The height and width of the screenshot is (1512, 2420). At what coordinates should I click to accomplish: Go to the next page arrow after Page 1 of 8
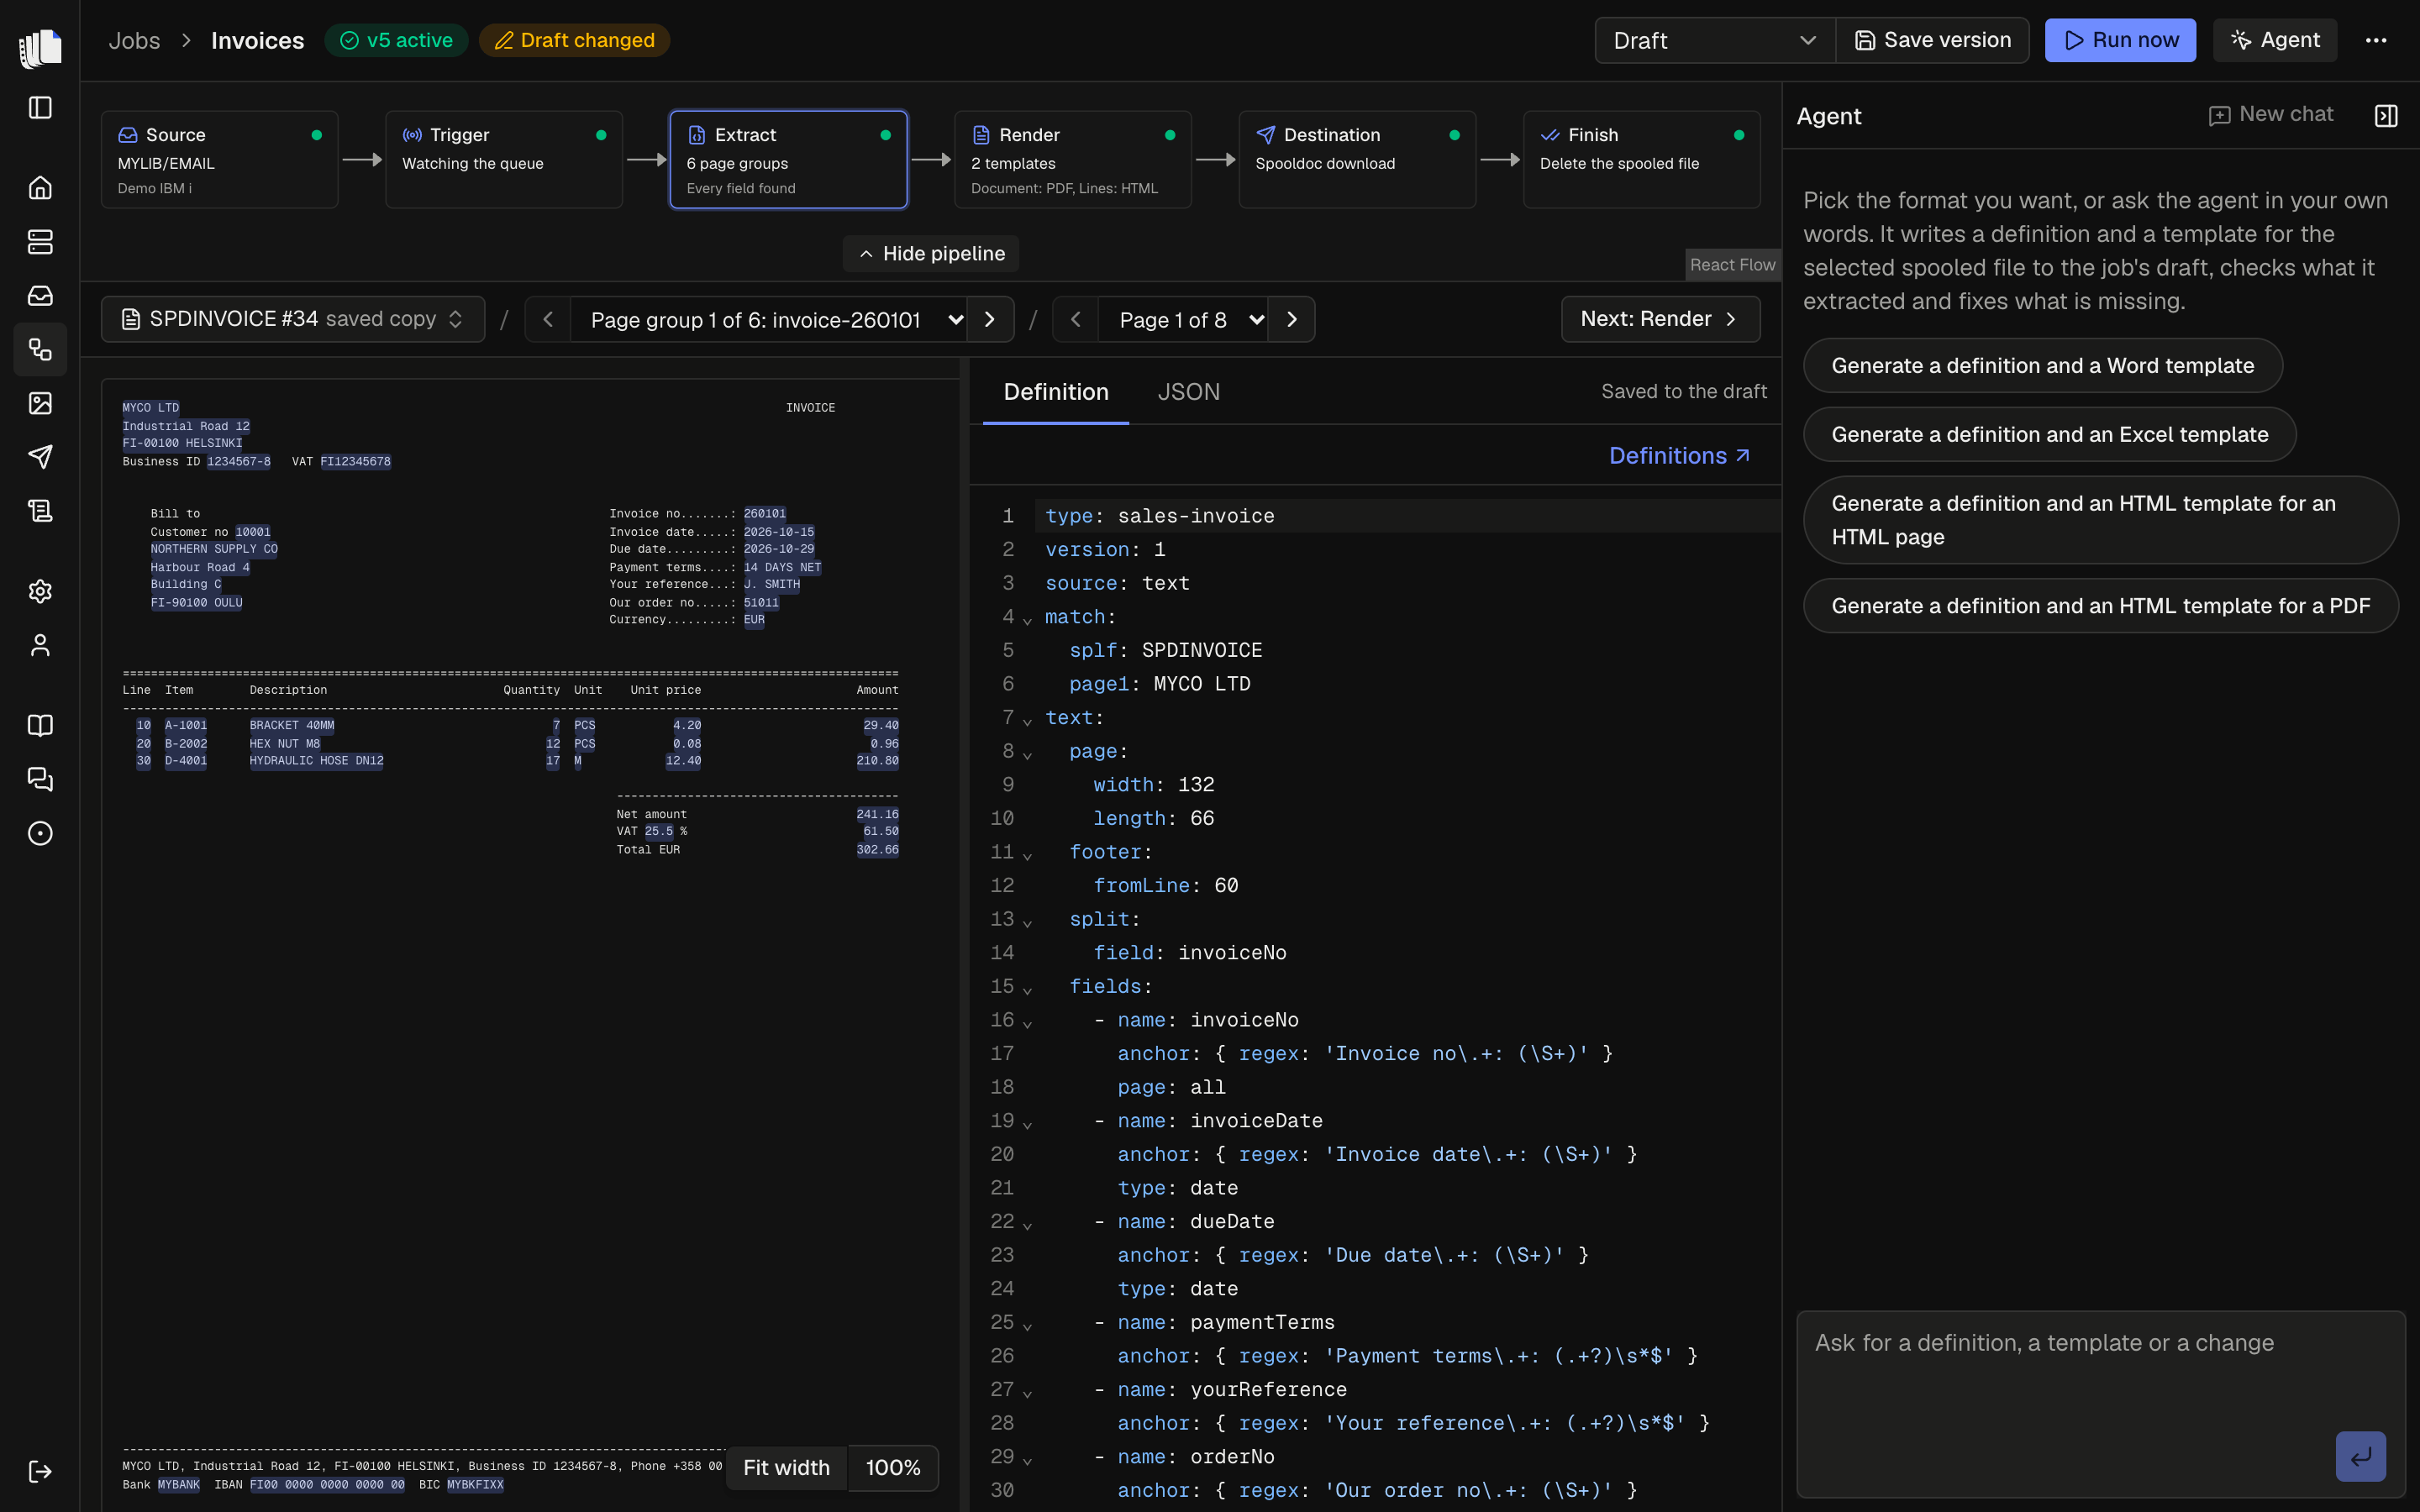[x=1292, y=319]
